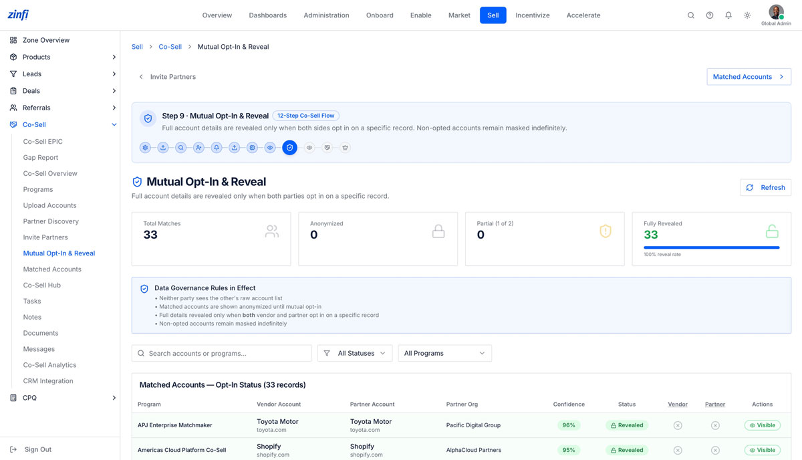Click the Total Matches people icon
The image size is (802, 460).
[272, 231]
